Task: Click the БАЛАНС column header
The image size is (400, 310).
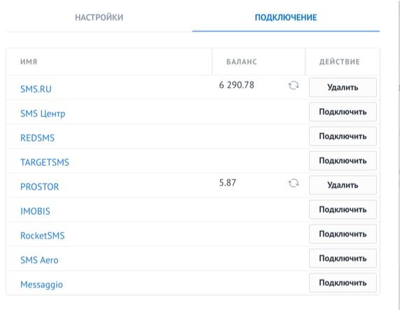Action: (x=241, y=62)
